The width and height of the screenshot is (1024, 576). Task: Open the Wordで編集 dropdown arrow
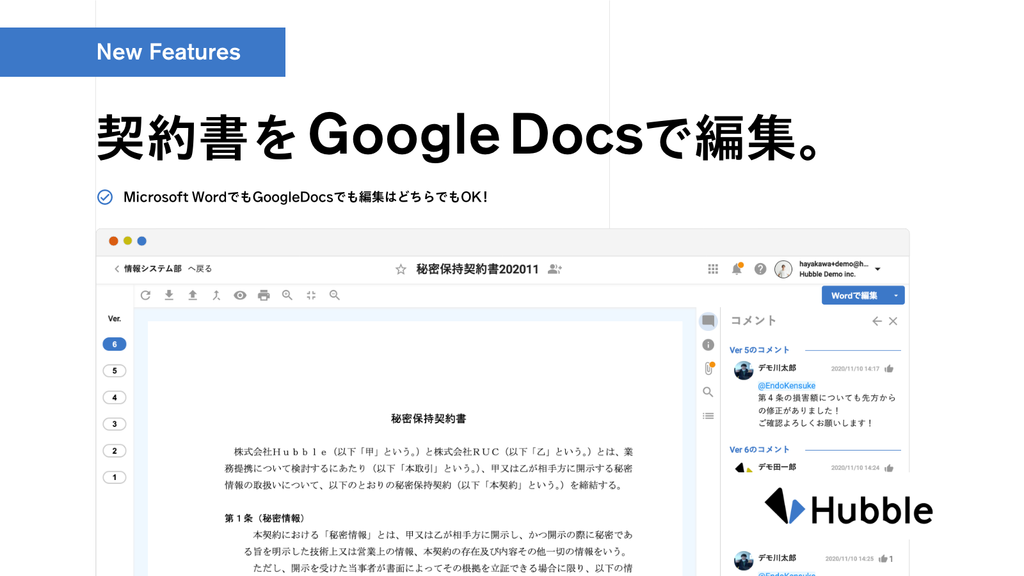(x=896, y=296)
